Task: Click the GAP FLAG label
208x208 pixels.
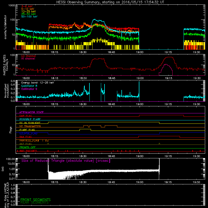Action: click(25, 116)
